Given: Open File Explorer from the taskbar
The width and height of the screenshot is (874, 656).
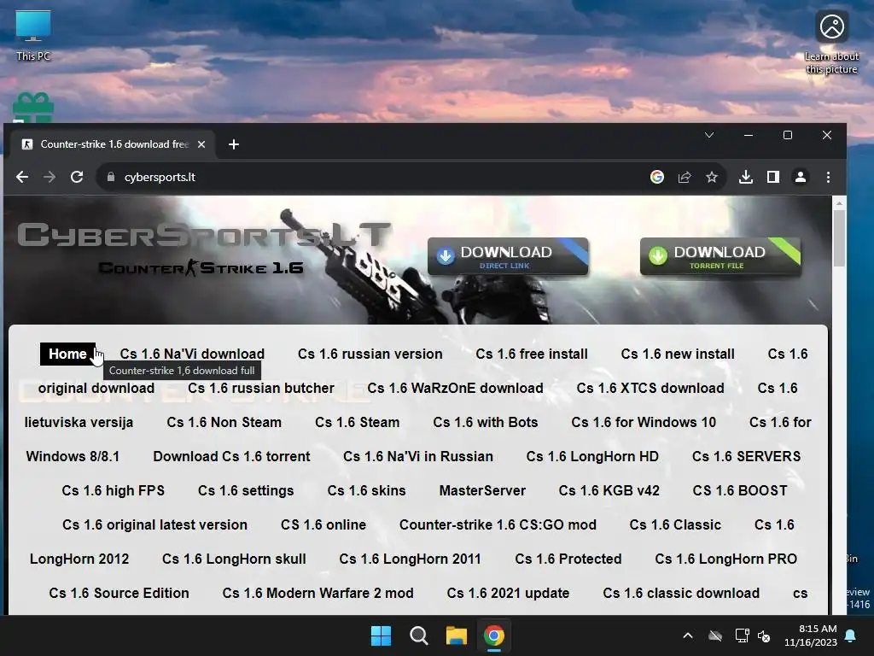Looking at the screenshot, I should [456, 635].
